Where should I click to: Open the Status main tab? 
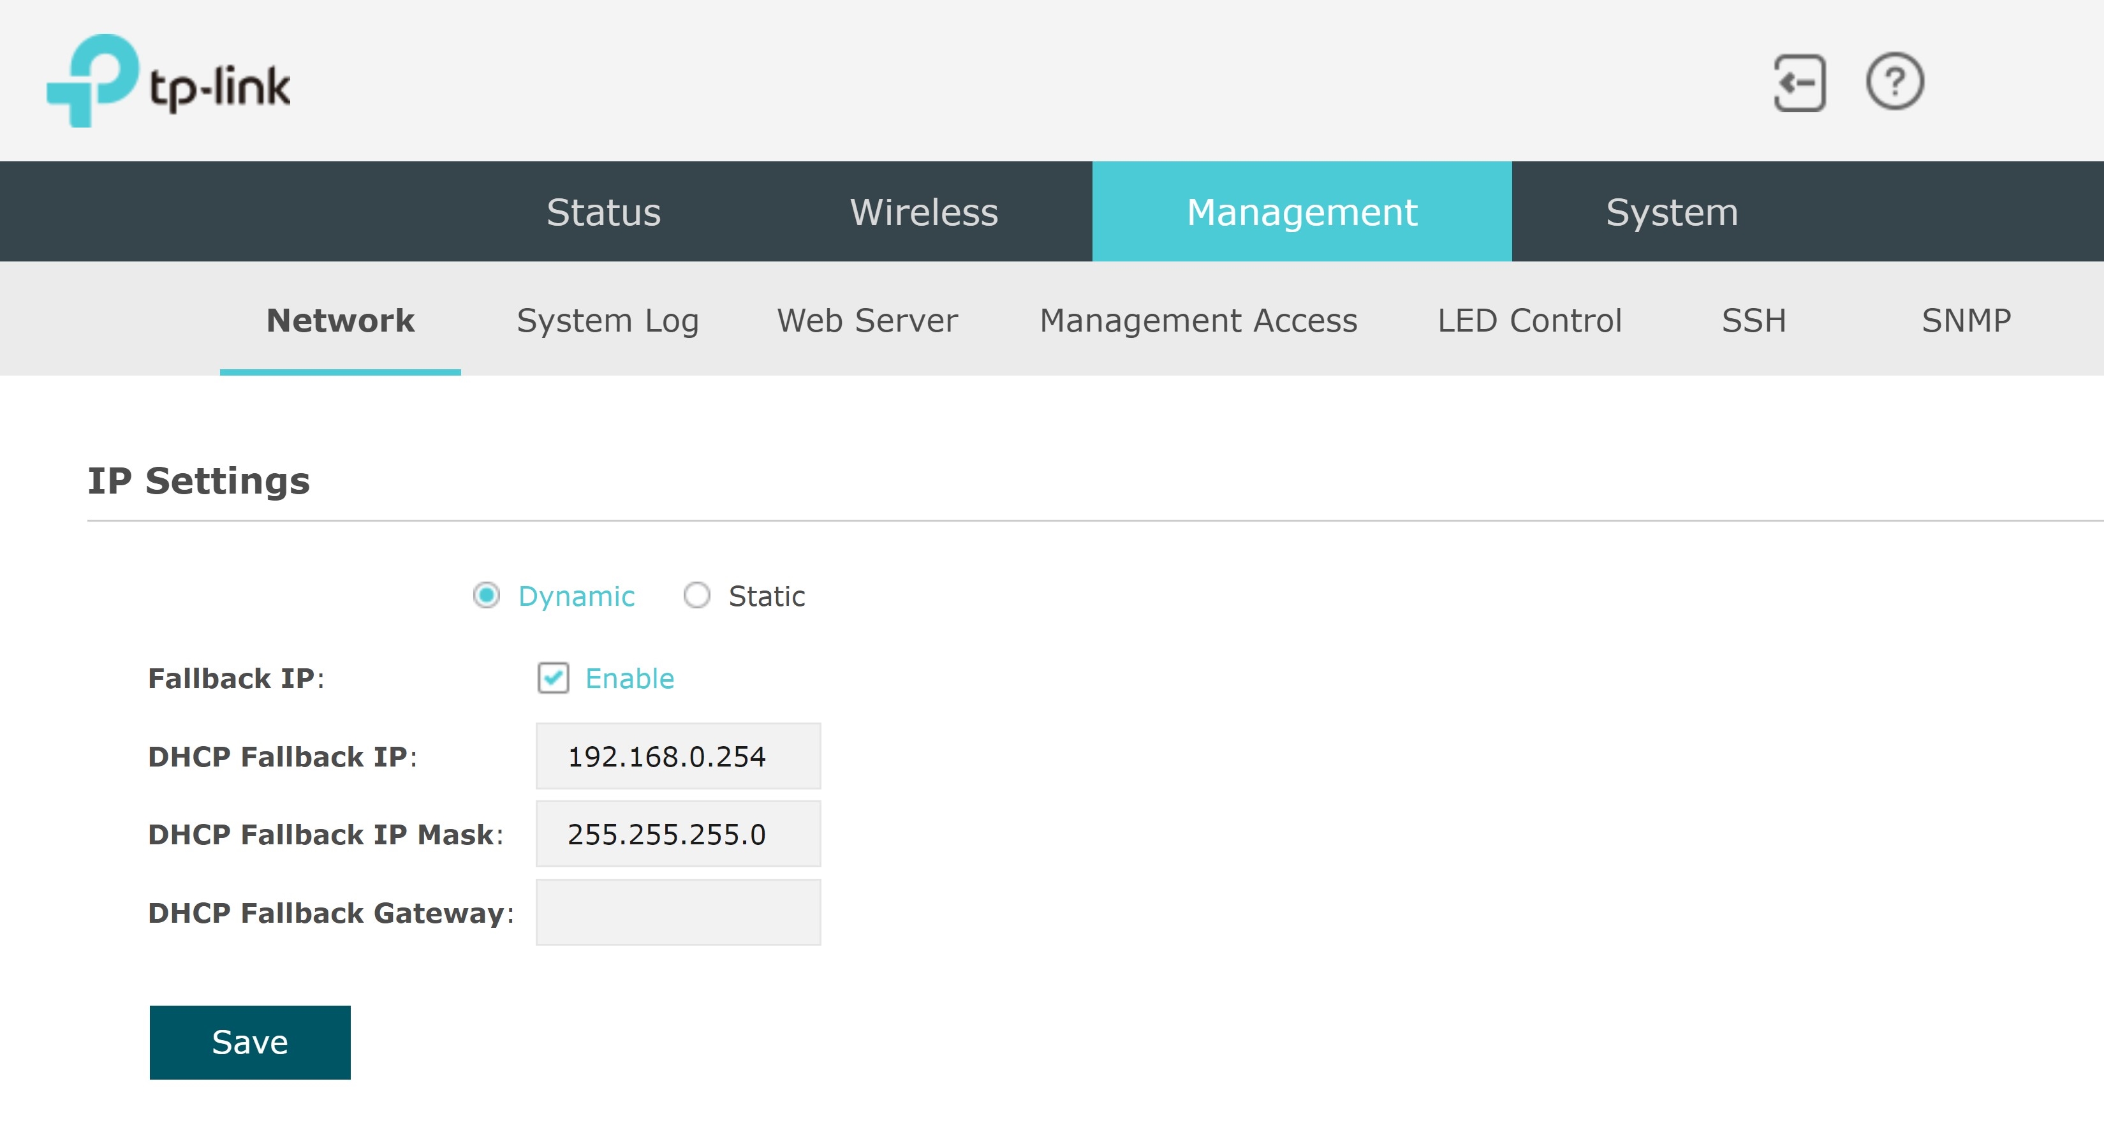(603, 212)
